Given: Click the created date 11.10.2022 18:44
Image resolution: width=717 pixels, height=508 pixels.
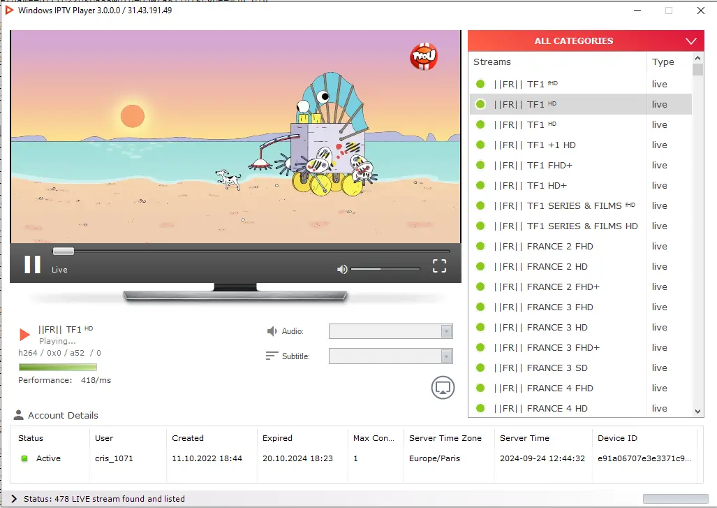Looking at the screenshot, I should (207, 458).
